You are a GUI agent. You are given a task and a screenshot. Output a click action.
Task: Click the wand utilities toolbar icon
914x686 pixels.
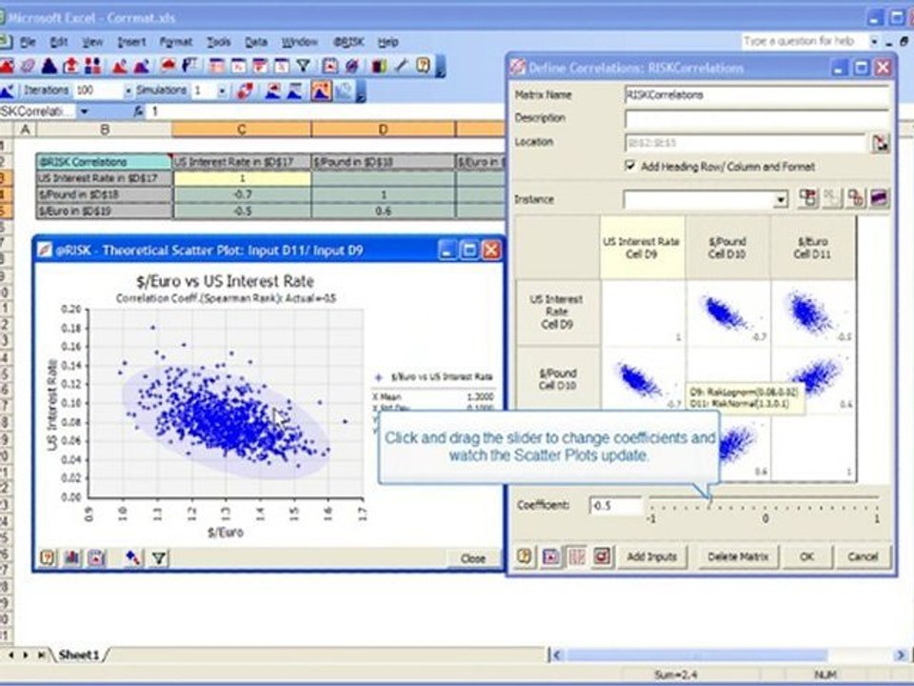(x=401, y=66)
